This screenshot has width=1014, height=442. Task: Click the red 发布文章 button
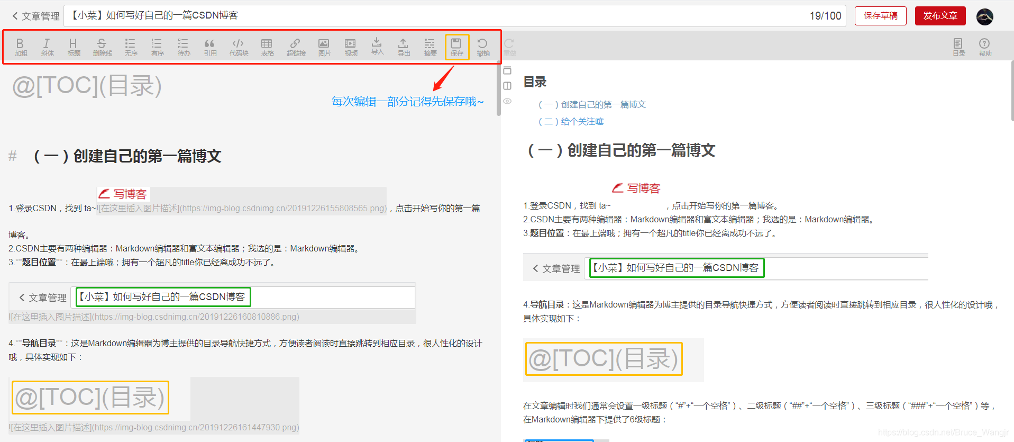(940, 16)
